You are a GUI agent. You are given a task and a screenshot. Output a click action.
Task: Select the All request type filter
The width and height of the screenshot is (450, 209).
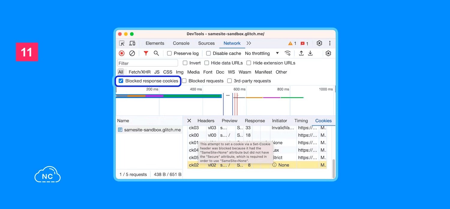121,72
